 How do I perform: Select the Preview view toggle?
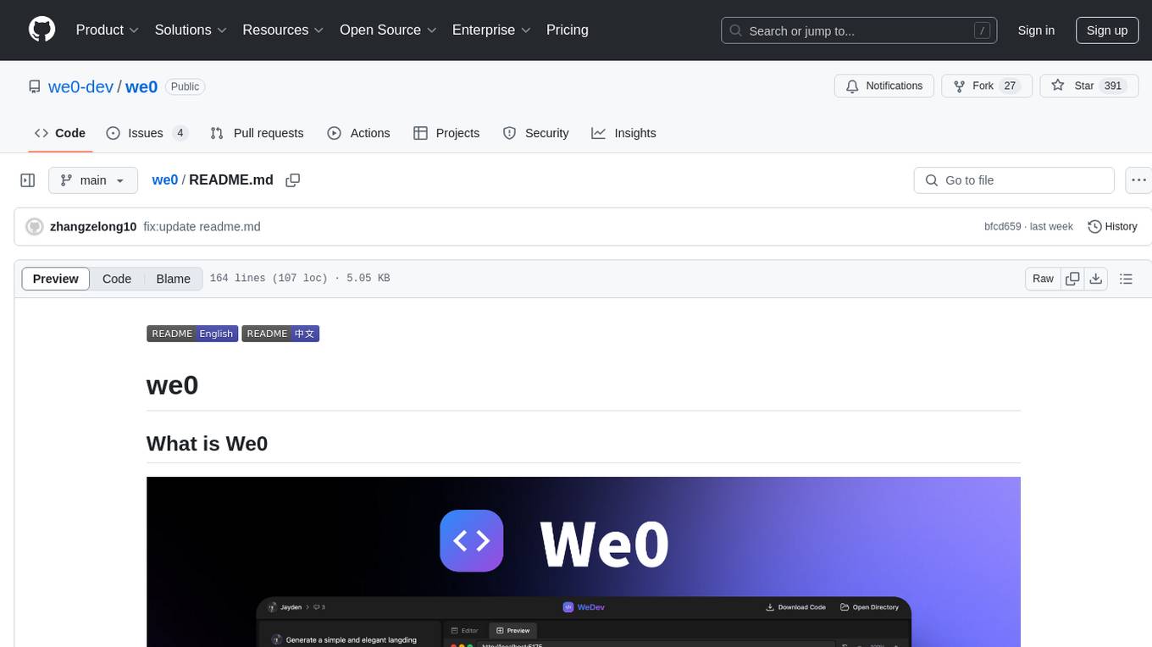(56, 279)
